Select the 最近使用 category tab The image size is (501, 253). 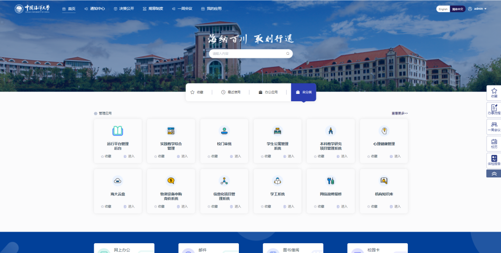click(x=231, y=92)
